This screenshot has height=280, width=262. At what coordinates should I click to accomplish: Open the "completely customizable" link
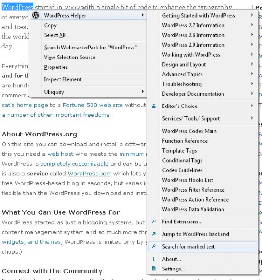(x=75, y=164)
